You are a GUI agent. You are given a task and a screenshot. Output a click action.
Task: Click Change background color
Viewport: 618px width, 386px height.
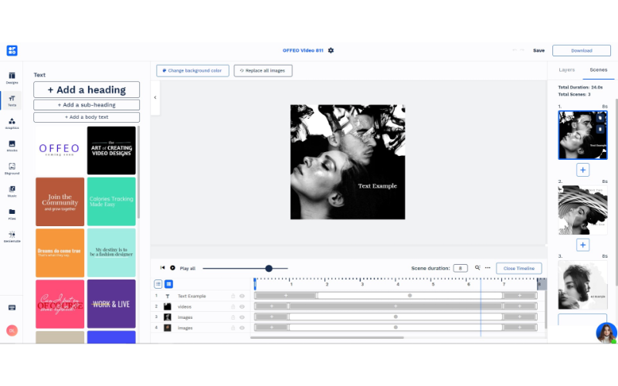(x=192, y=70)
